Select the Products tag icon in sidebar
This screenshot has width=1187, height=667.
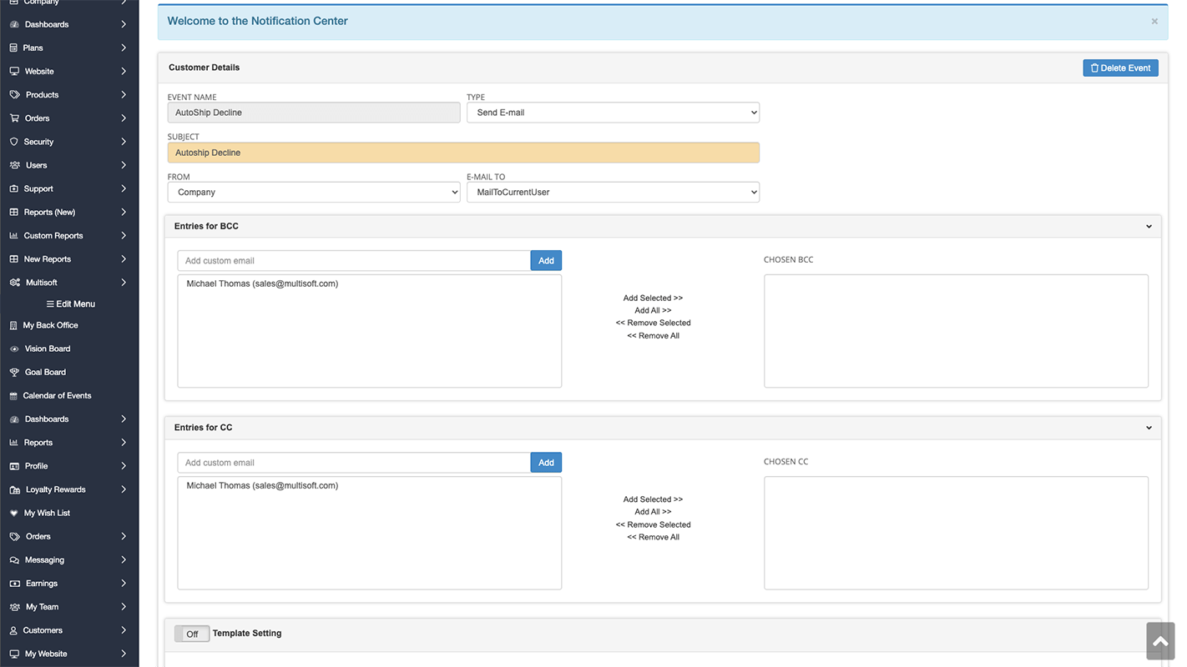[13, 94]
